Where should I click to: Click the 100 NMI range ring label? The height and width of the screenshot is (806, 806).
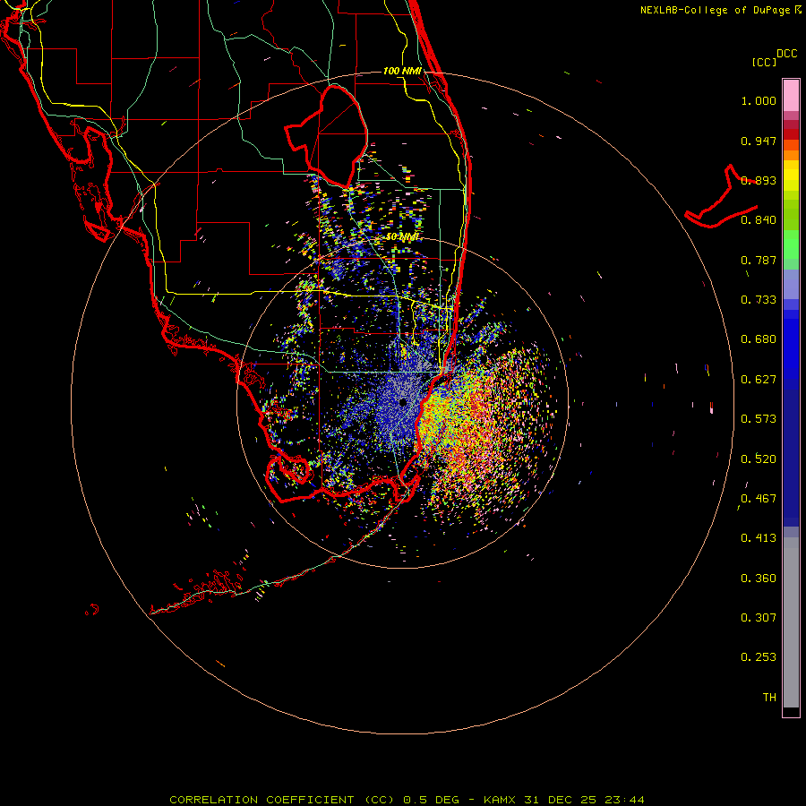pyautogui.click(x=402, y=71)
